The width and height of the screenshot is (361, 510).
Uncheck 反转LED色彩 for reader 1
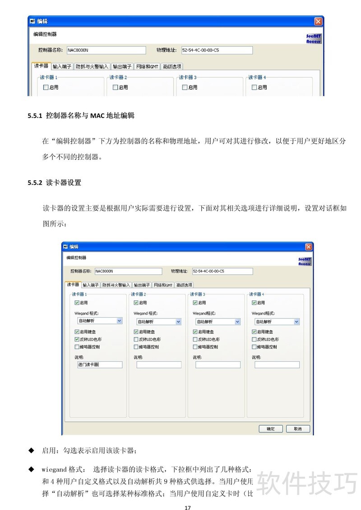[77, 339]
